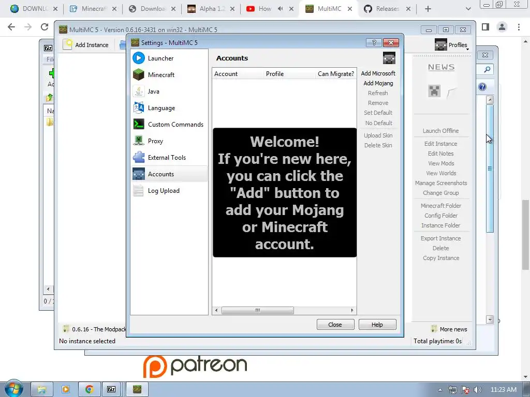Screen dimensions: 530x397
Task: Show hidden system tray icons
Action: 440,390
